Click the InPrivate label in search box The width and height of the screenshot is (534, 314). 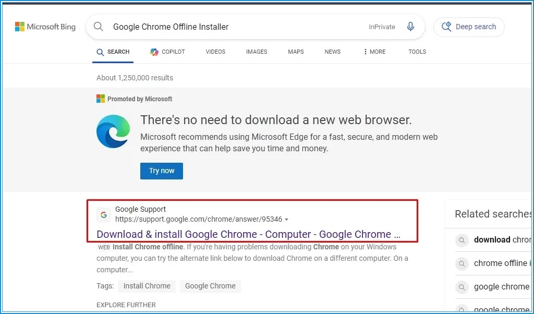pos(382,27)
